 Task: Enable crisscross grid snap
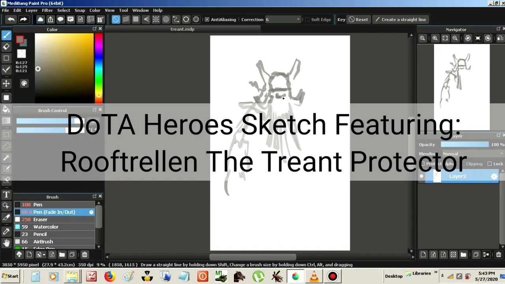(136, 19)
